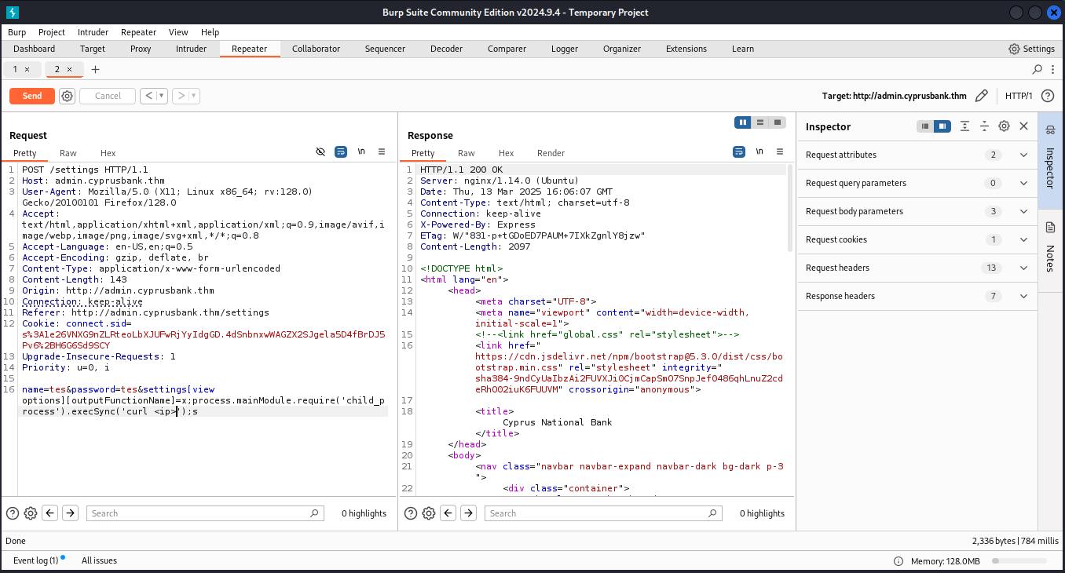Expand Request query parameters section
1065x573 pixels.
(917, 183)
